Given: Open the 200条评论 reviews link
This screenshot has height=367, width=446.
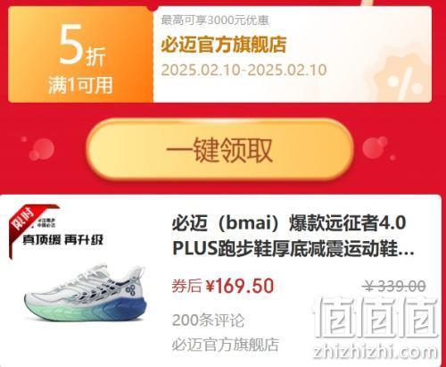Looking at the screenshot, I should 208,321.
